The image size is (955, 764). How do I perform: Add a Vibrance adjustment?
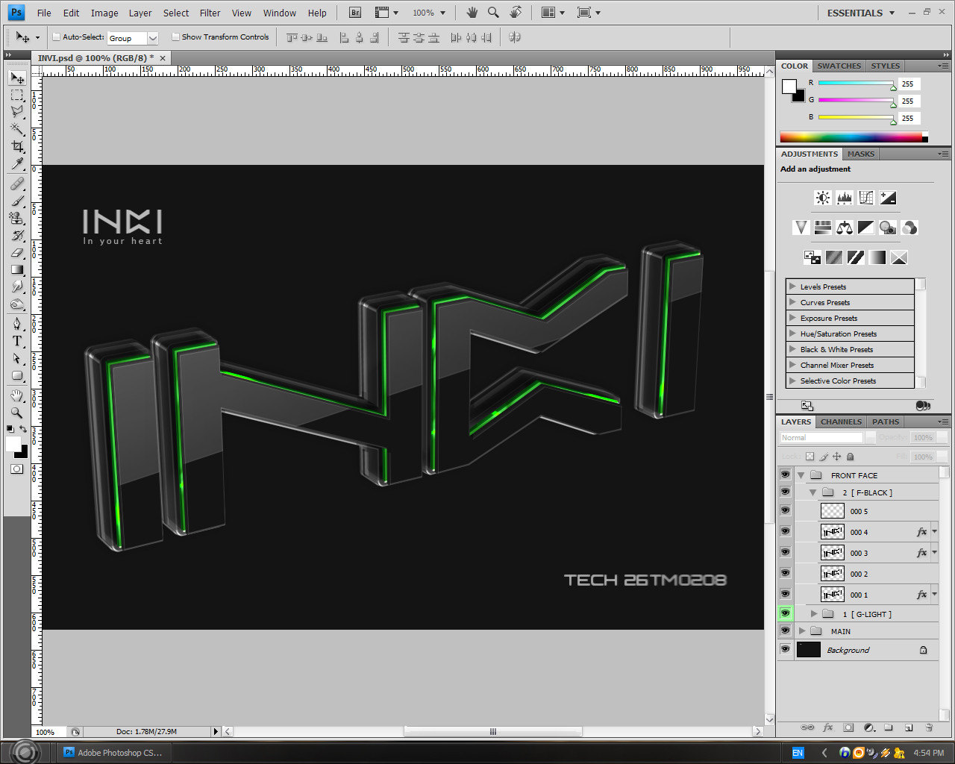pos(801,228)
